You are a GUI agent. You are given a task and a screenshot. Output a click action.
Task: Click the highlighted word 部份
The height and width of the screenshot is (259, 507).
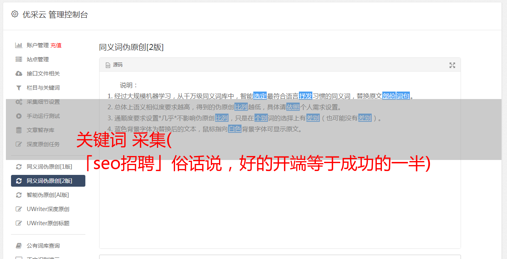[x=389, y=96]
